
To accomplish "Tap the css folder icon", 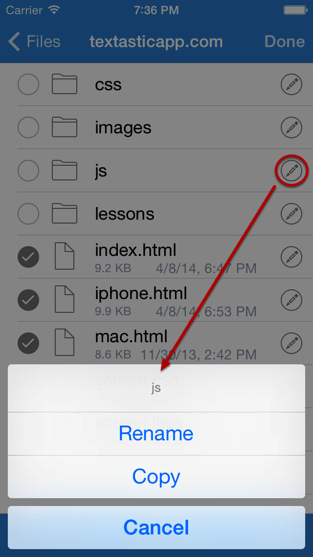I will point(65,84).
